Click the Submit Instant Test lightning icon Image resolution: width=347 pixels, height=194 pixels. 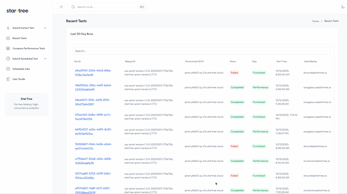pos(8,28)
